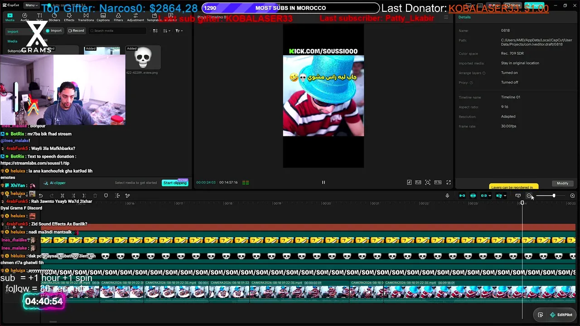
Task: Click the Full view preview button
Action: pos(418,182)
